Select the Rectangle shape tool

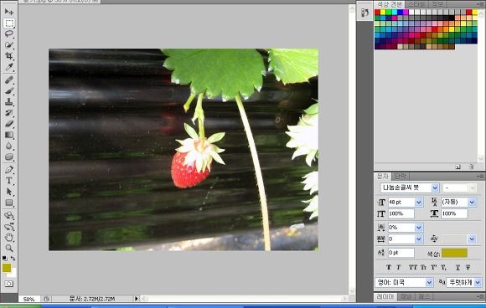(9, 203)
